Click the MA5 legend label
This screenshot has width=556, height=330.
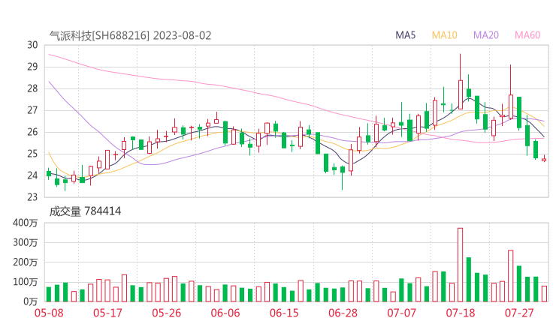[405, 35]
